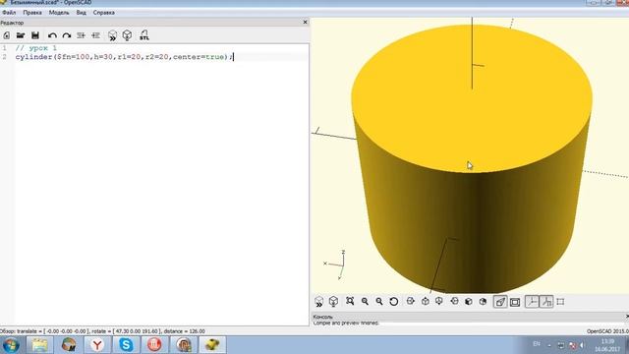The height and width of the screenshot is (354, 629).
Task: Run Render from the viewer toolbar
Action: tap(333, 302)
